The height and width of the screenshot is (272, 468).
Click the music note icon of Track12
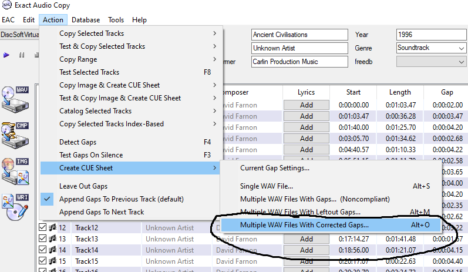[53, 227]
